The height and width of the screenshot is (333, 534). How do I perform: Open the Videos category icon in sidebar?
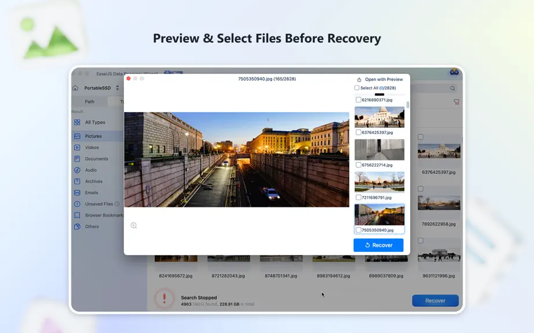click(77, 147)
